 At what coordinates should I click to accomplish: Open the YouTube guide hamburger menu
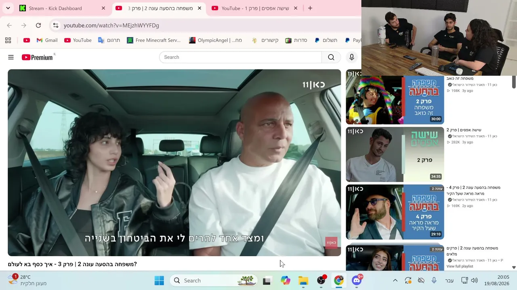coord(11,57)
